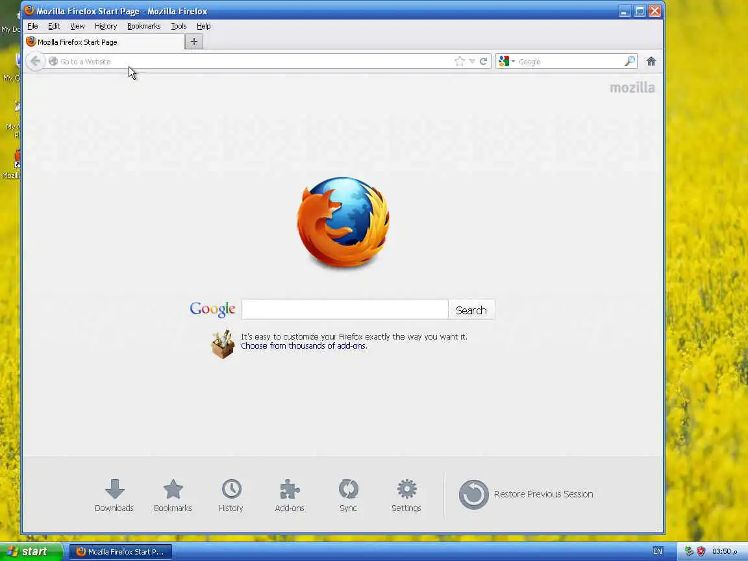Open Bookmarks via the star launcher icon
Viewport: 748px width, 561px height.
point(173,495)
